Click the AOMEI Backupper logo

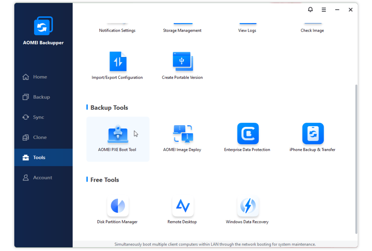tap(43, 26)
